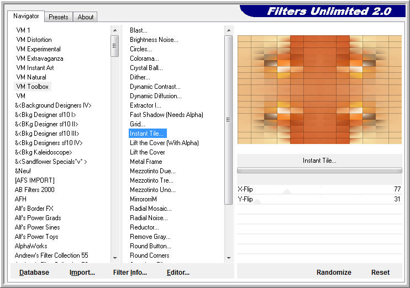
Task: Choose the Grid... filter
Action: pos(137,124)
